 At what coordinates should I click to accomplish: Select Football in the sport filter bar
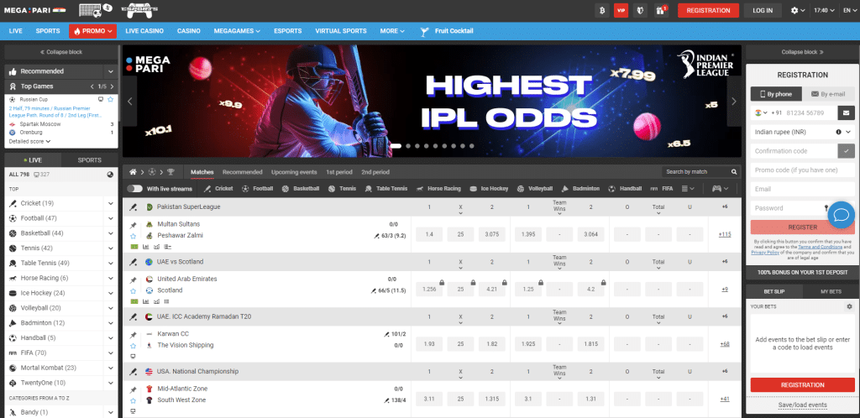(257, 189)
